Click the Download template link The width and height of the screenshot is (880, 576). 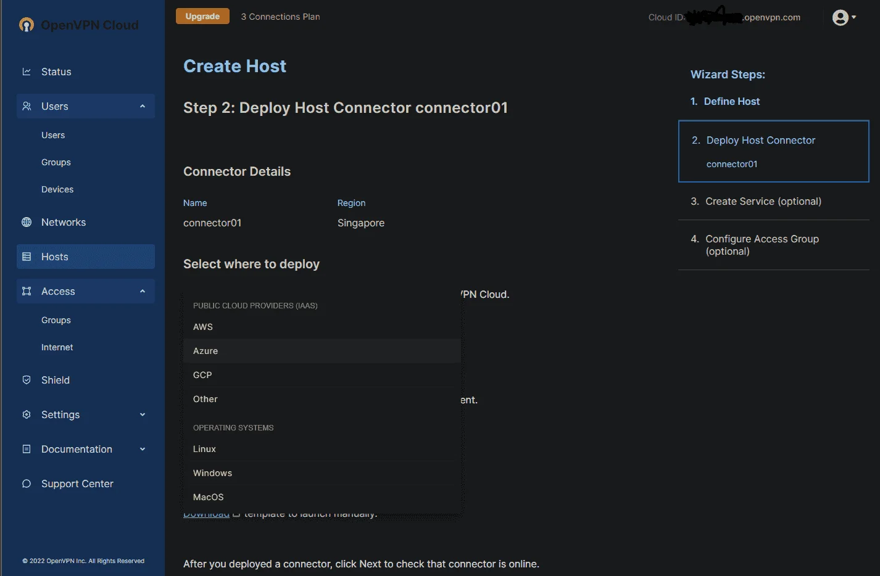click(x=206, y=514)
